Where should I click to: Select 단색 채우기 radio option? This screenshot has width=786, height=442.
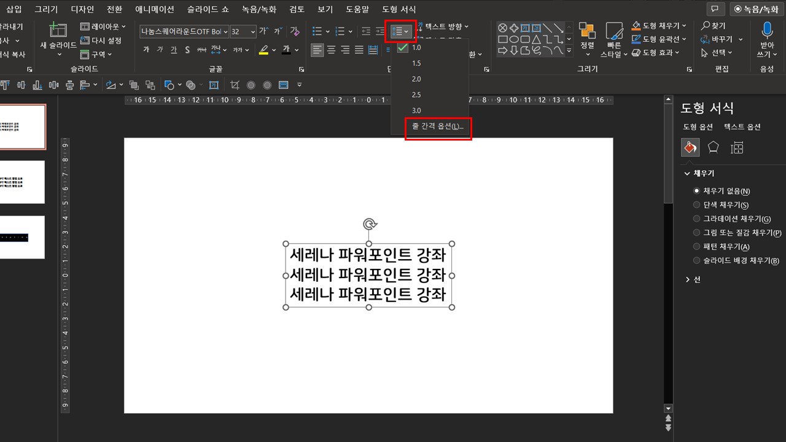point(721,205)
